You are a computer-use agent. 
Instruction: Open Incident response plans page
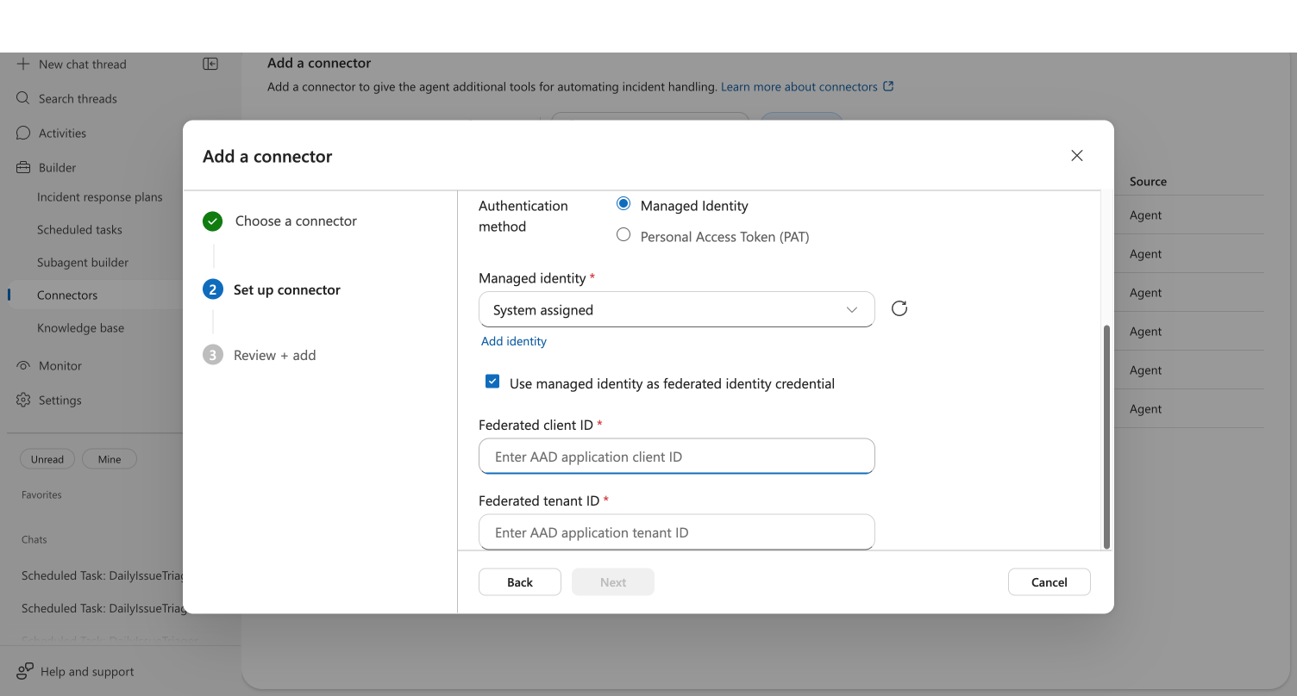pos(100,197)
